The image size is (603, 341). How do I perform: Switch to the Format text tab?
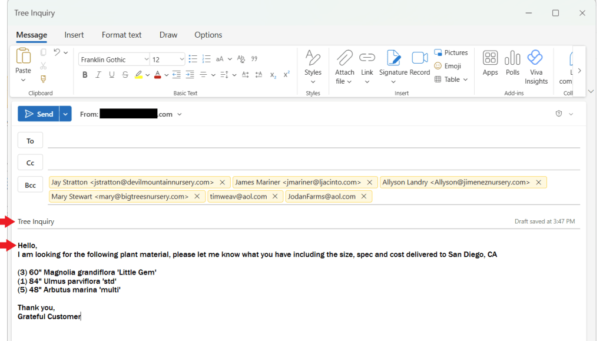(x=121, y=35)
